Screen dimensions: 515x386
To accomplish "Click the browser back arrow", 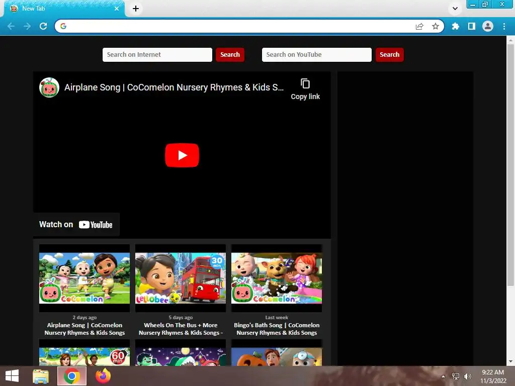I will pos(11,26).
